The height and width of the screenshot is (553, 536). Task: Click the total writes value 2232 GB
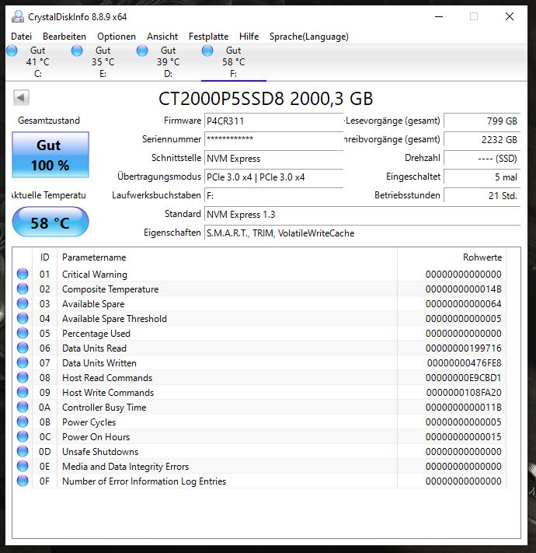482,139
